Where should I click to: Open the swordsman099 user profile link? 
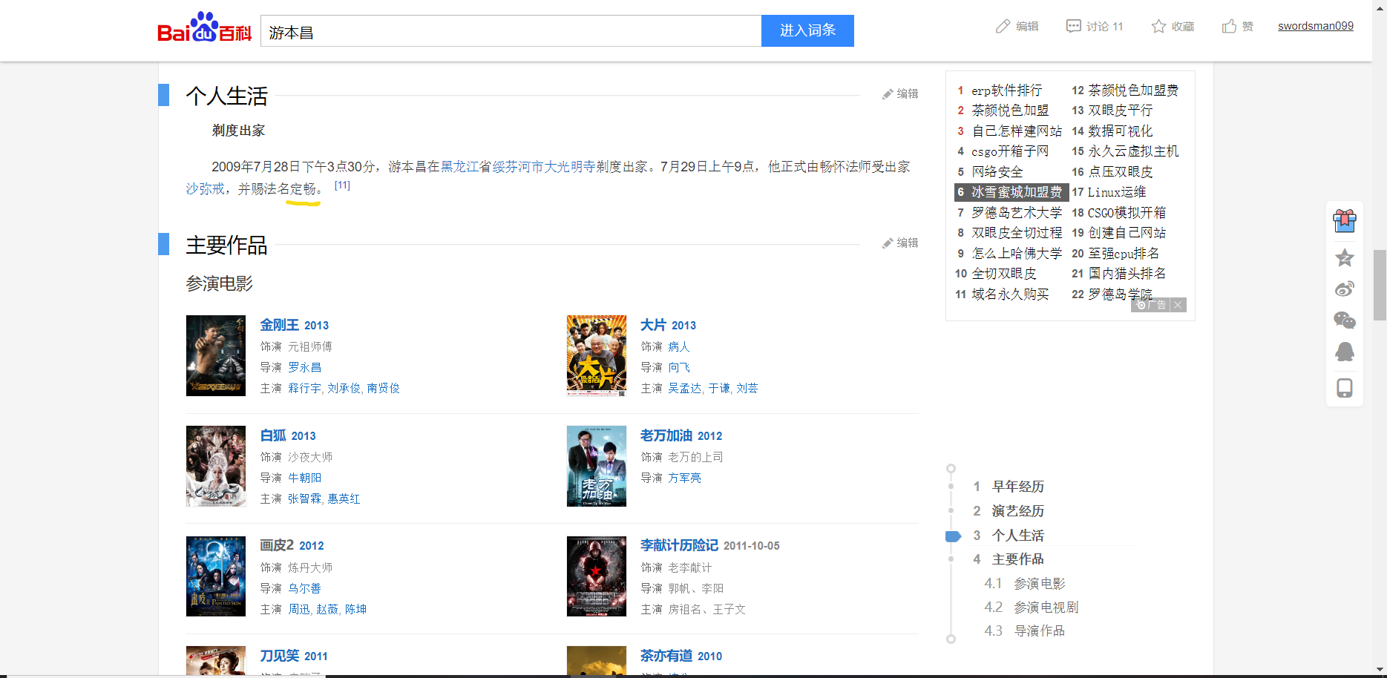(x=1315, y=26)
